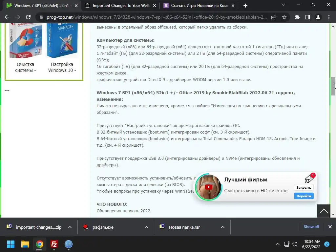Follow the Настройка Windows 10 link

coord(62,67)
